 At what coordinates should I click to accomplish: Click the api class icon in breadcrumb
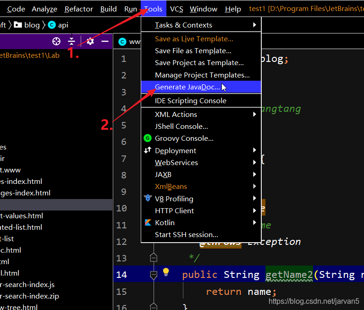click(52, 25)
